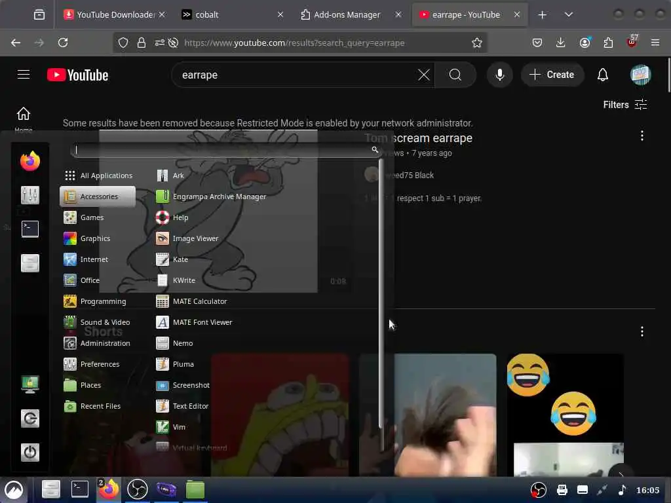Bookmark this page with star icon
Image resolution: width=671 pixels, height=503 pixels.
point(477,43)
